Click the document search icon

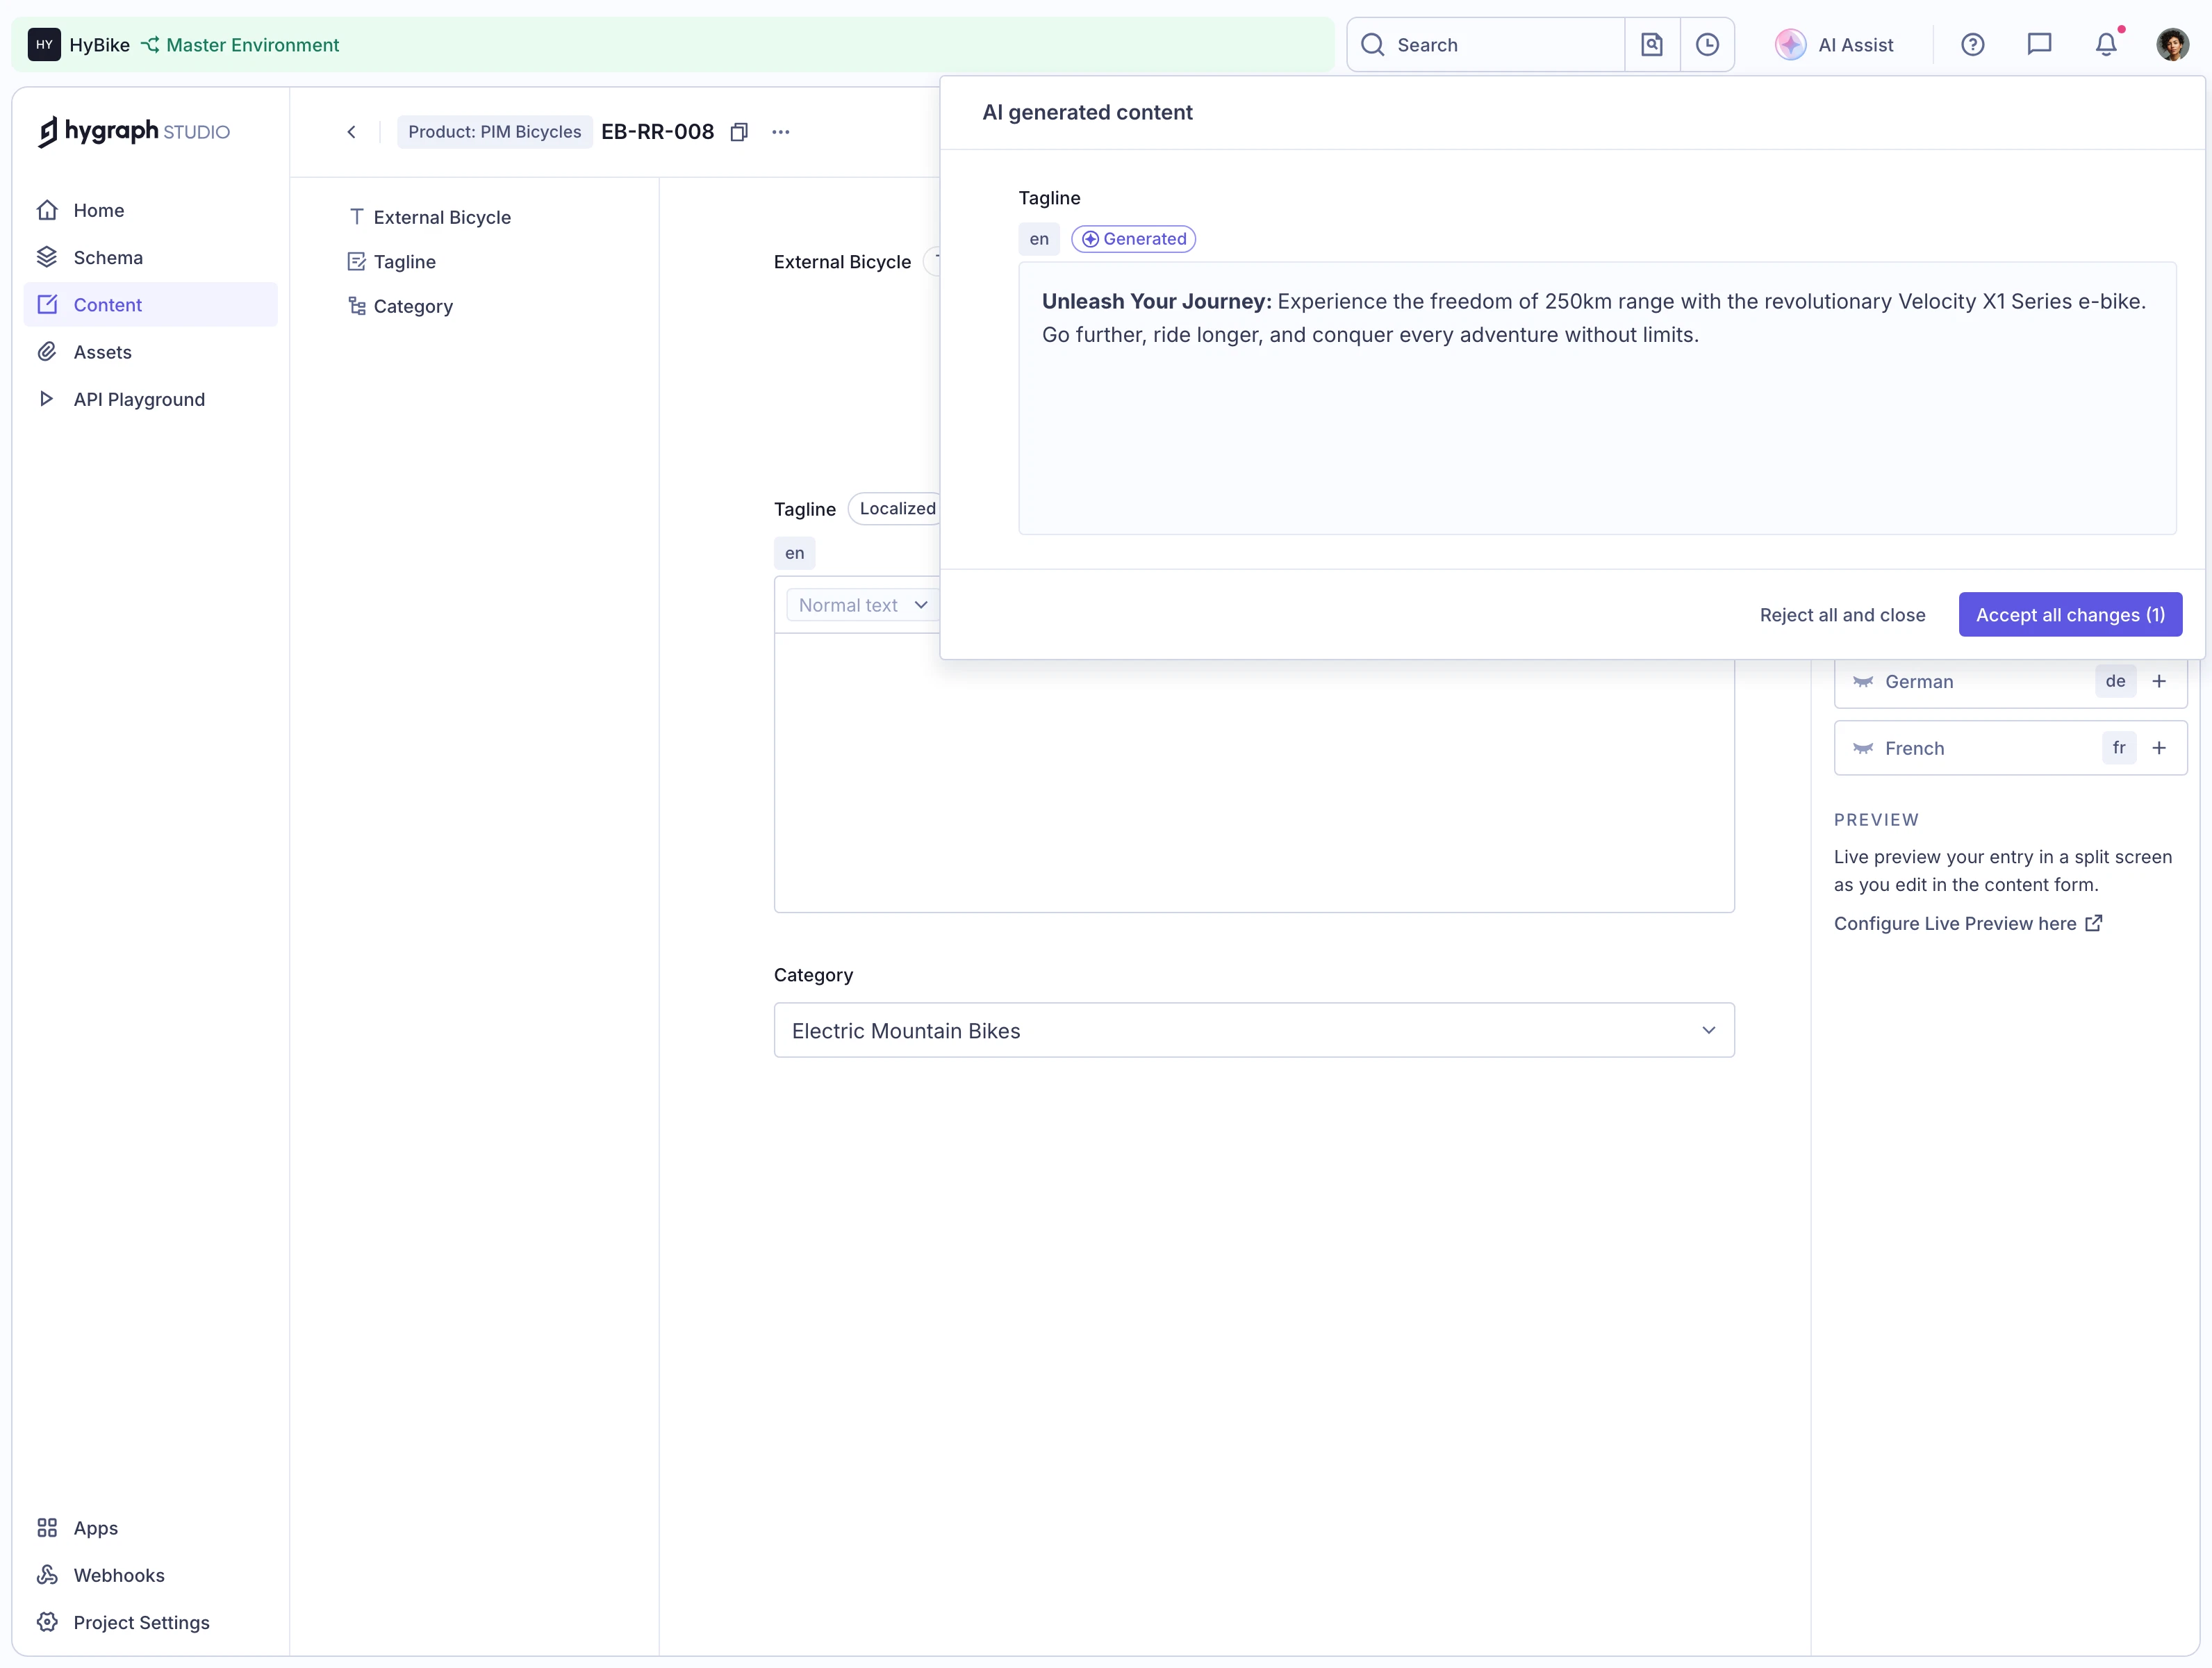click(1651, 44)
